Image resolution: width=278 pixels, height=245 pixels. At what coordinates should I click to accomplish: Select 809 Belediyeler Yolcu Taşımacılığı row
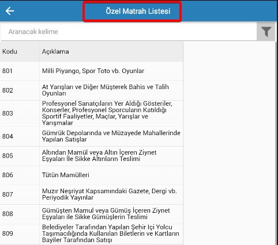(x=92, y=234)
